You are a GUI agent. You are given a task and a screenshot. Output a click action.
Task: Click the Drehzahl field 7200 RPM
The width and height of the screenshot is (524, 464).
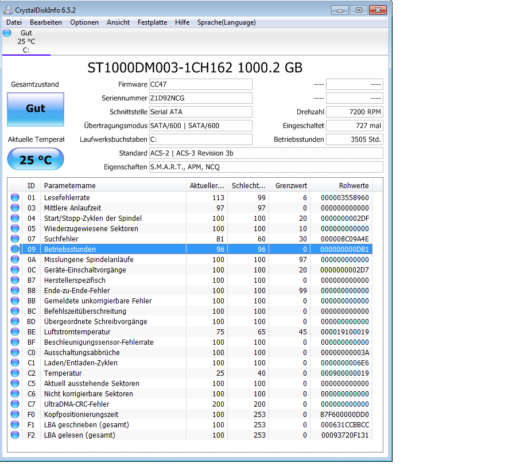tap(355, 112)
